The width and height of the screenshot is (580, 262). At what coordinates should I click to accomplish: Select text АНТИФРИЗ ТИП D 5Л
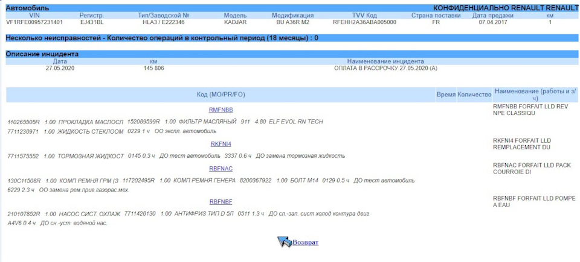(x=204, y=214)
